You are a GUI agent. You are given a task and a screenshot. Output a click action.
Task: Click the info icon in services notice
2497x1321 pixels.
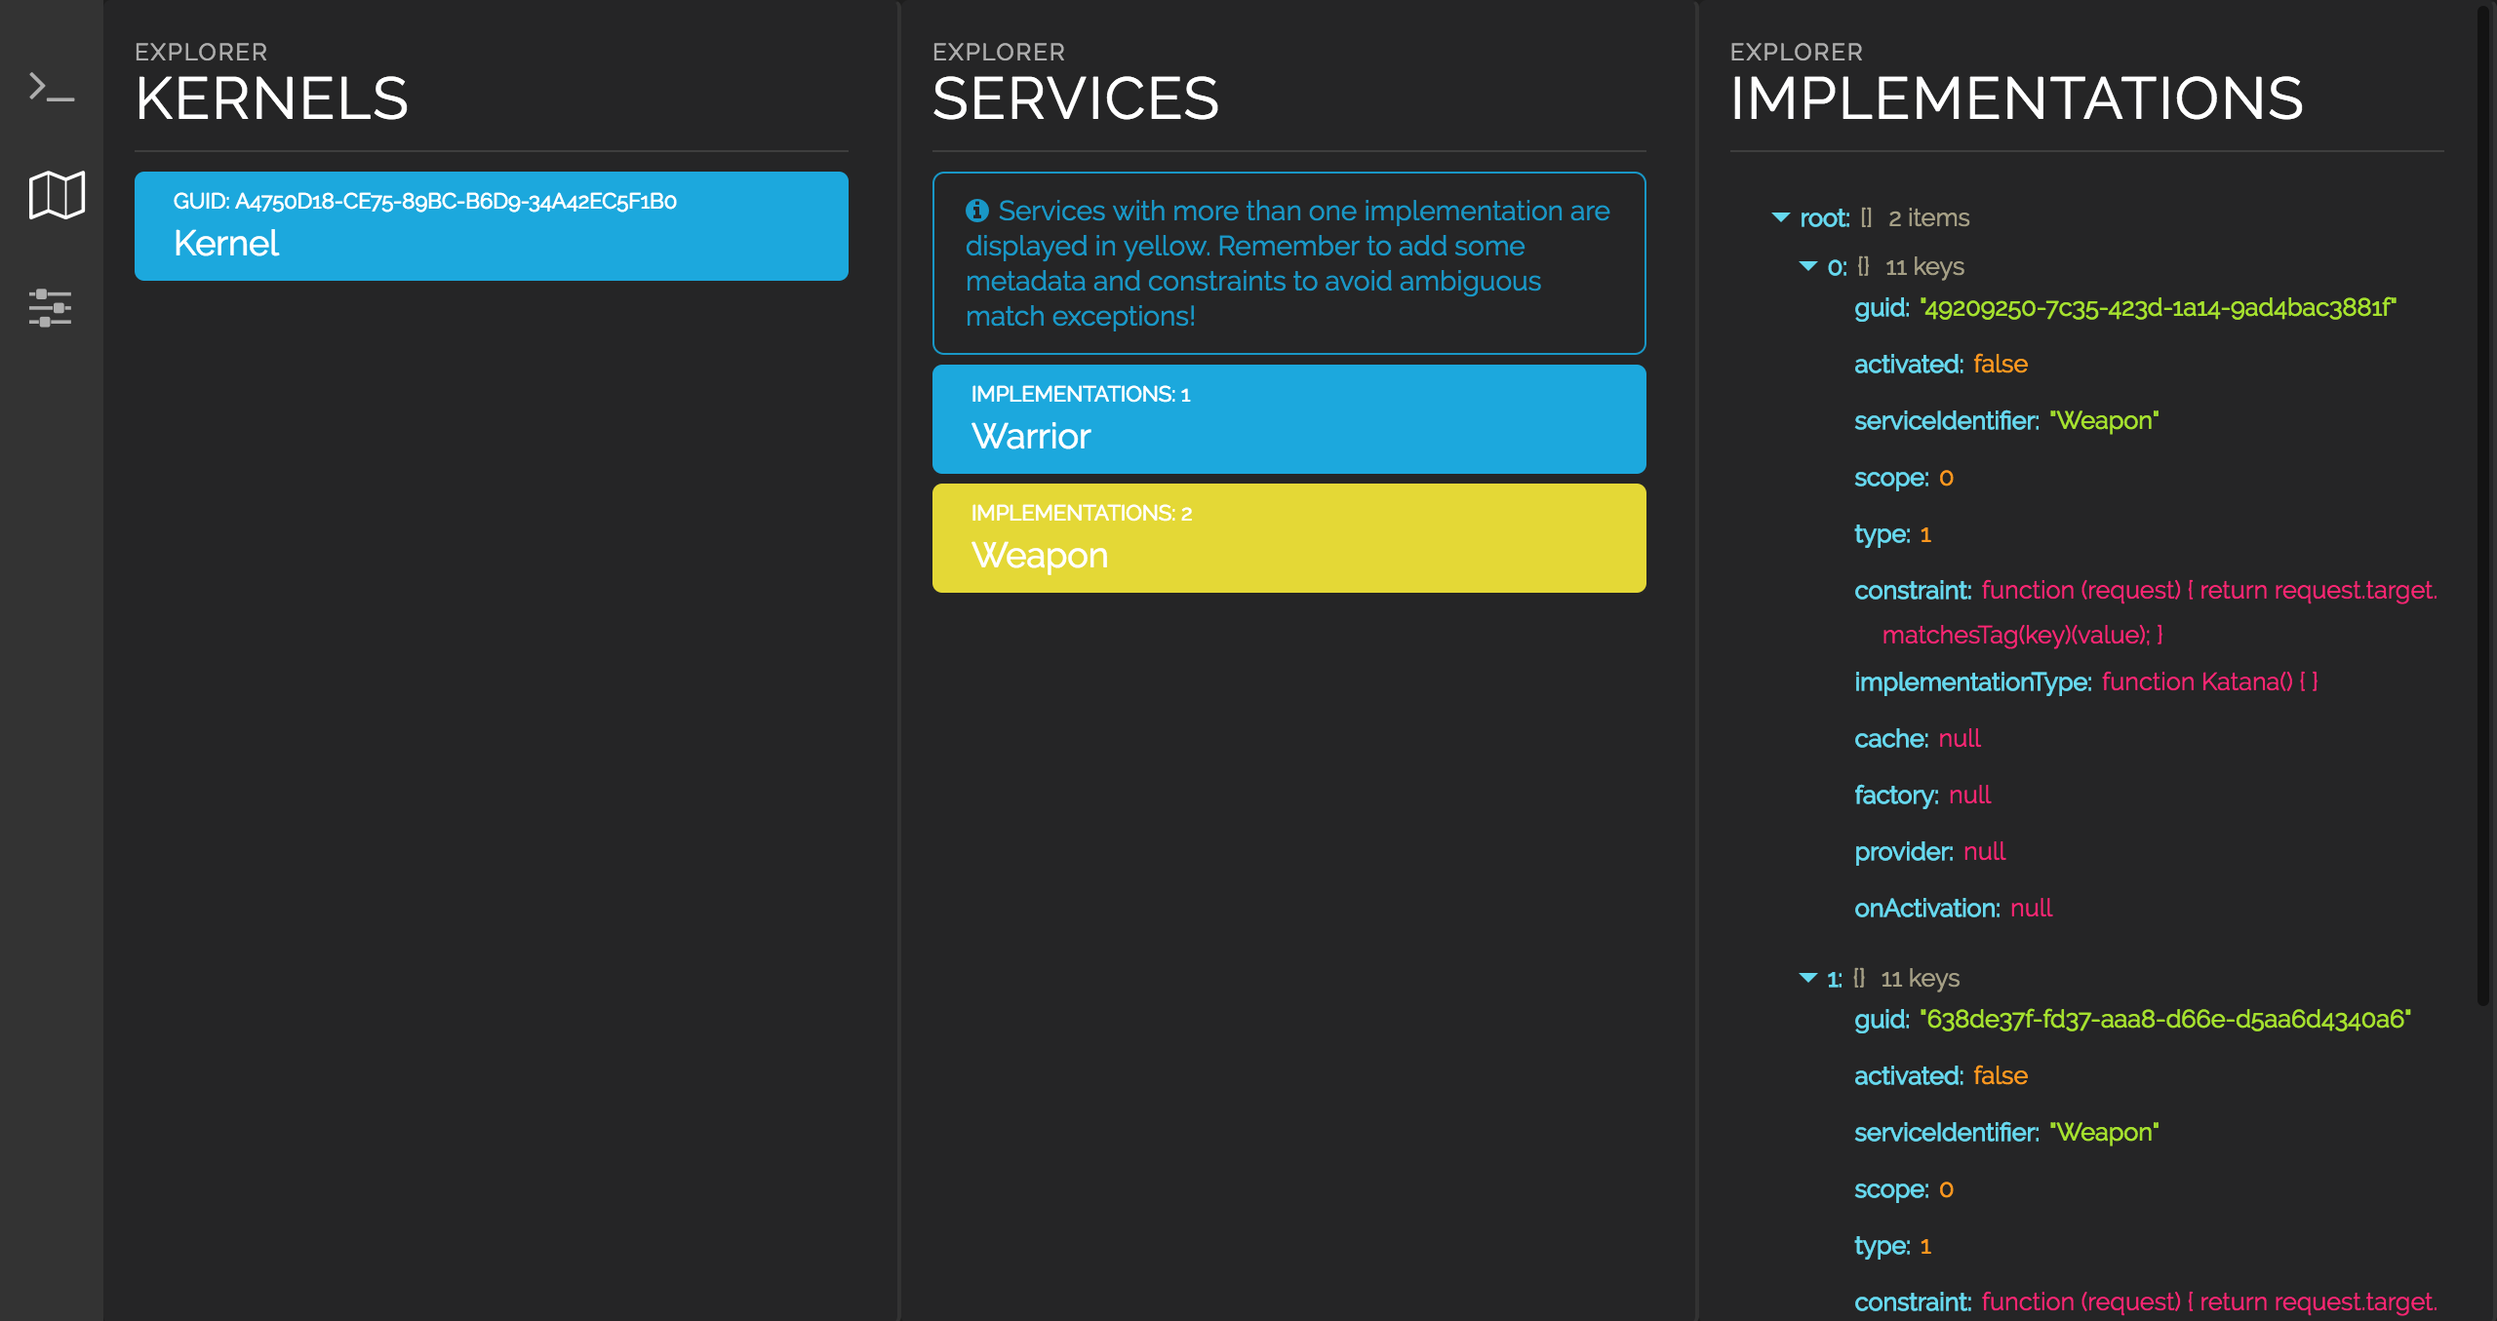[977, 211]
